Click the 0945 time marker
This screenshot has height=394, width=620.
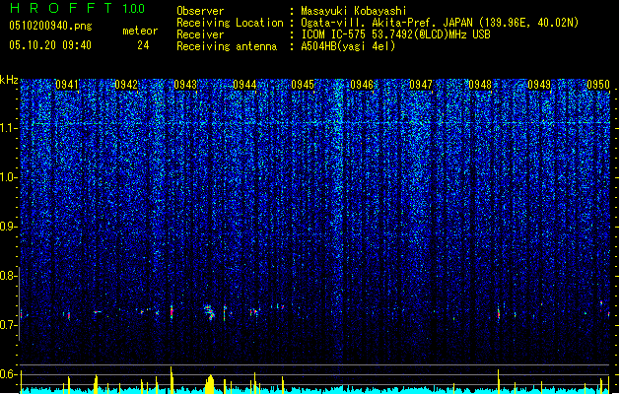[303, 85]
